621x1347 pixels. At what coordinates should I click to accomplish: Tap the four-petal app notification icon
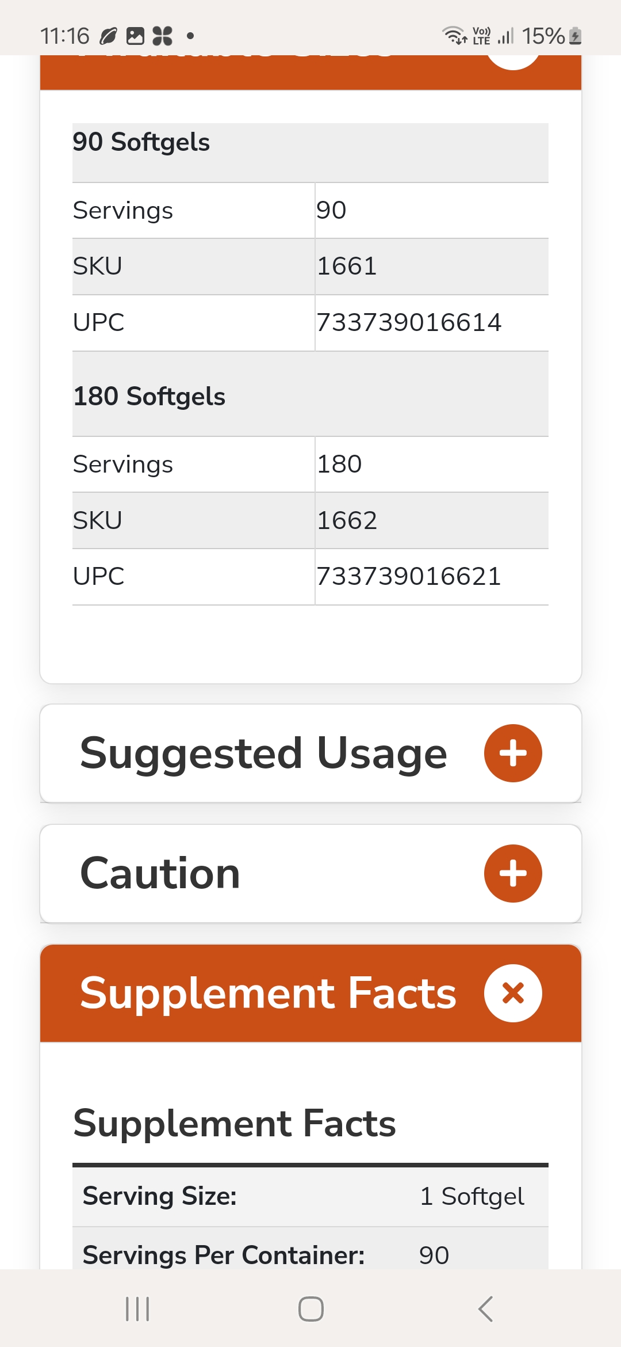click(162, 36)
